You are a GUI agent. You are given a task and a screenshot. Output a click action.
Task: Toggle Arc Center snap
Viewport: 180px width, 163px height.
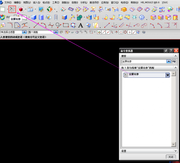(121, 32)
